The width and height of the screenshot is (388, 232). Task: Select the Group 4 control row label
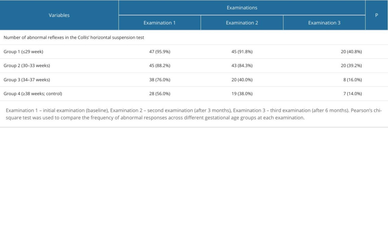click(x=33, y=94)
